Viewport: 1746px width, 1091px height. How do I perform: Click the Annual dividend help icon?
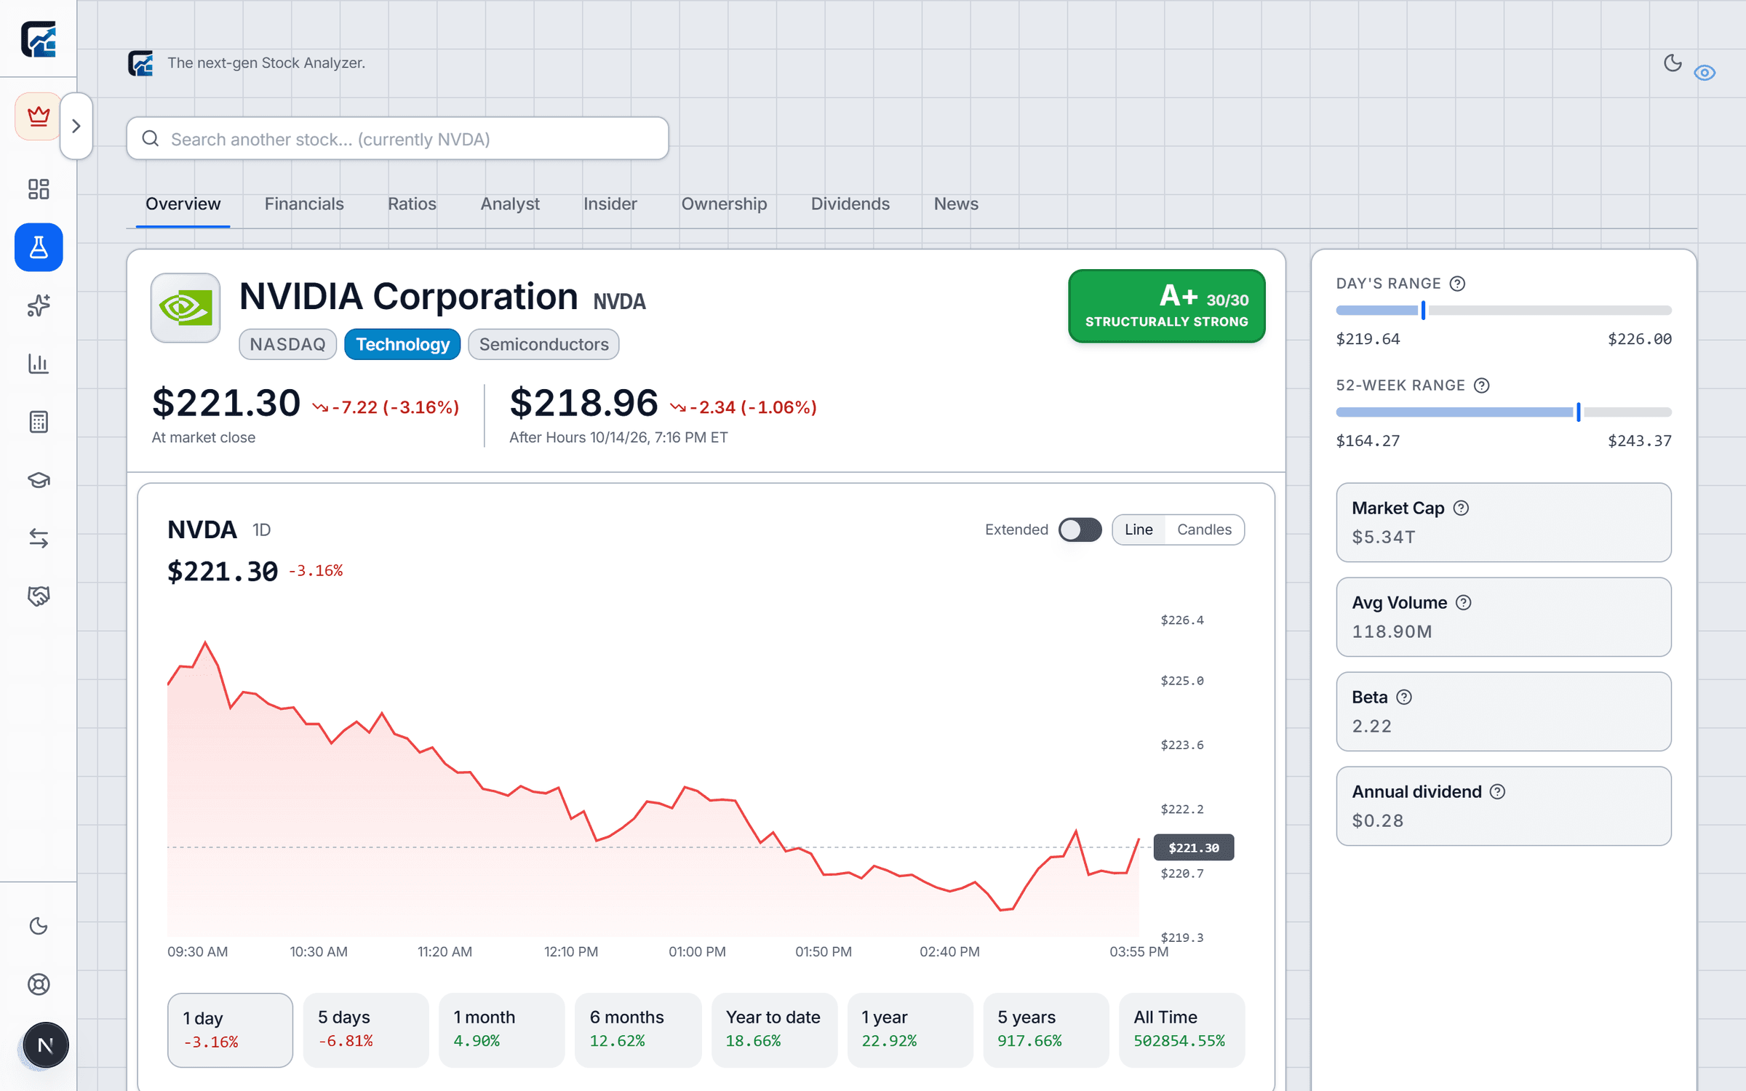(1497, 792)
